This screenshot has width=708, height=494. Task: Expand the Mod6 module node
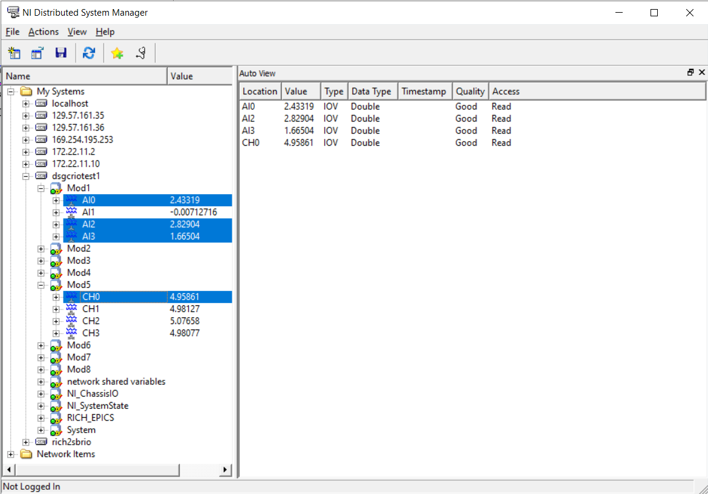[41, 346]
